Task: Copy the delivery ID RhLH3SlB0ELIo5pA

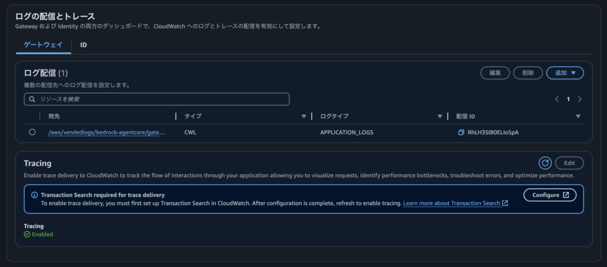Action: [x=461, y=133]
